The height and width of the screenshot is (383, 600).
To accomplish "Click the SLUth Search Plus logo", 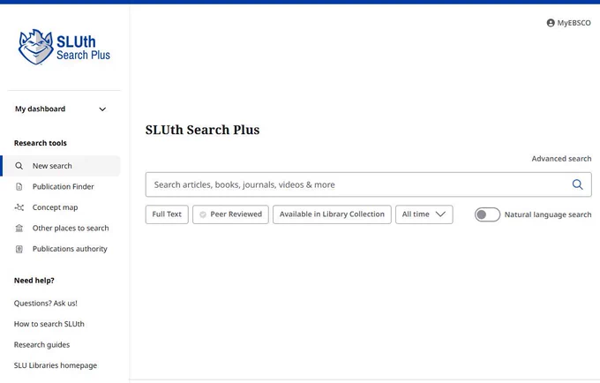I will 64,48.
